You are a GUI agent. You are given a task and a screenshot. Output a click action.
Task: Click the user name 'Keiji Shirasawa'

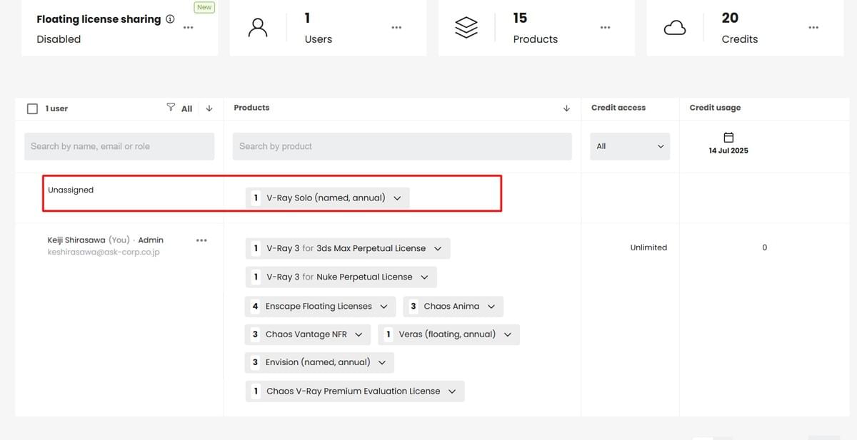(76, 240)
